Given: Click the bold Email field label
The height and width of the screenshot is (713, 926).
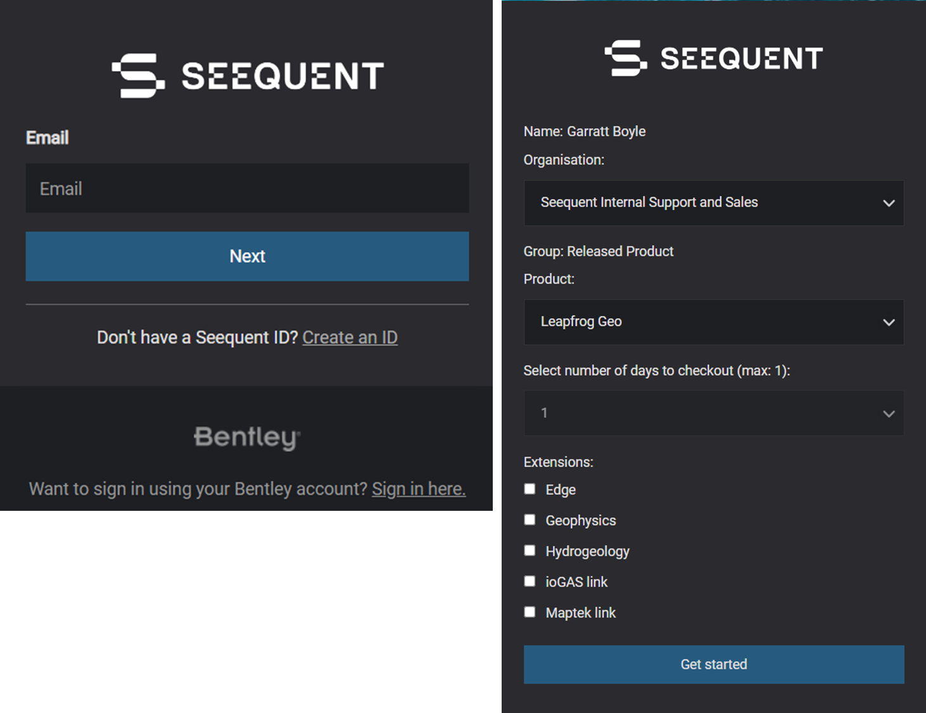Looking at the screenshot, I should 48,138.
